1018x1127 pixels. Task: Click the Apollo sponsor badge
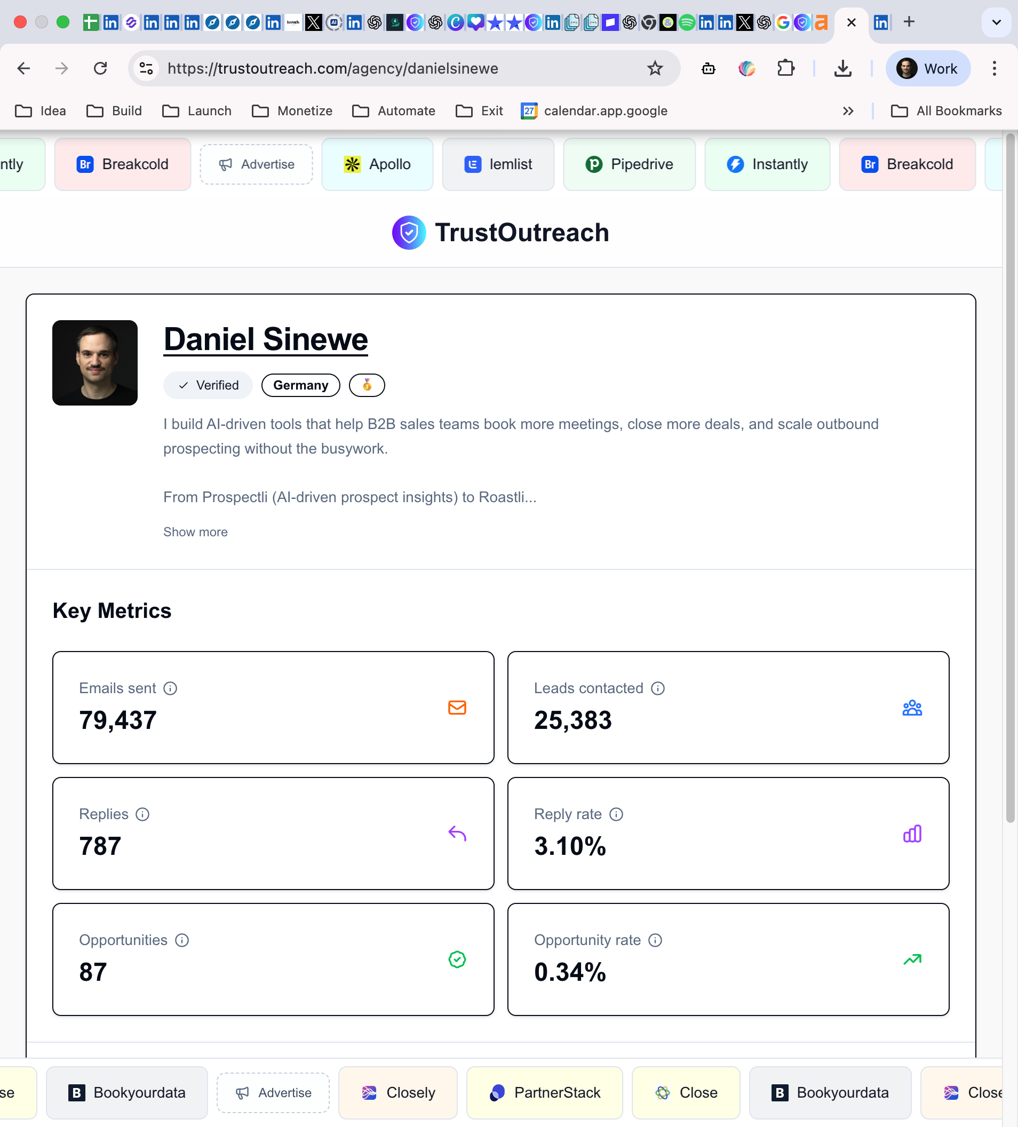(377, 164)
